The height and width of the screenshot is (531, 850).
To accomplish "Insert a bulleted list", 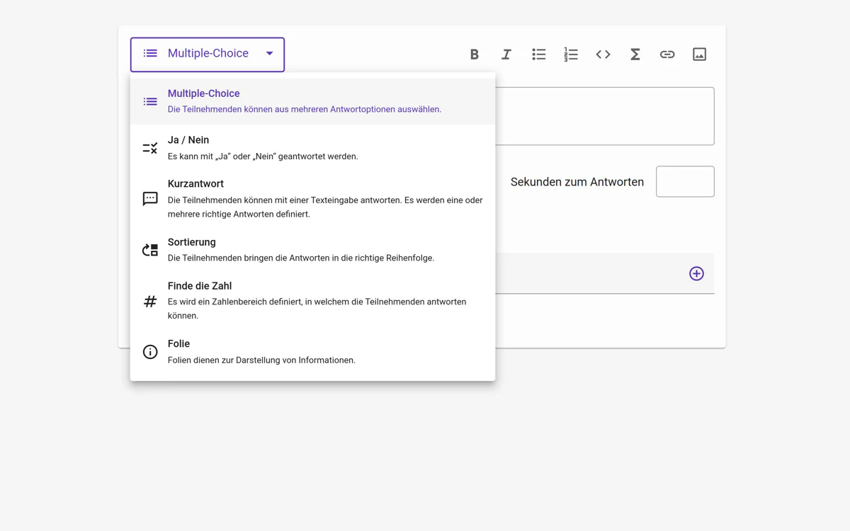I will coord(539,55).
